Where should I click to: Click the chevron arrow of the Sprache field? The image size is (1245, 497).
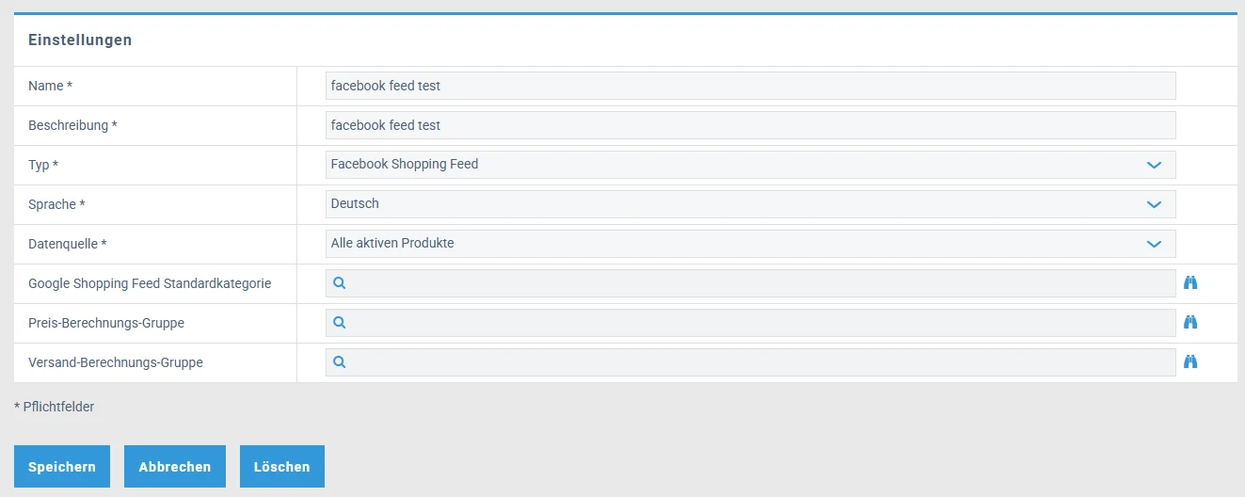click(x=1155, y=204)
